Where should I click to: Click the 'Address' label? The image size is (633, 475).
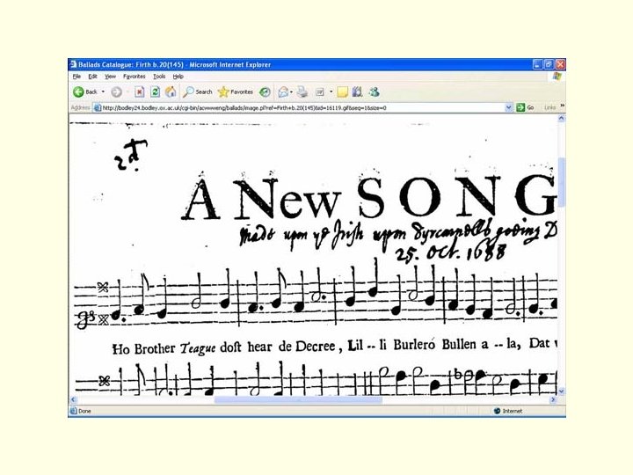pos(80,107)
